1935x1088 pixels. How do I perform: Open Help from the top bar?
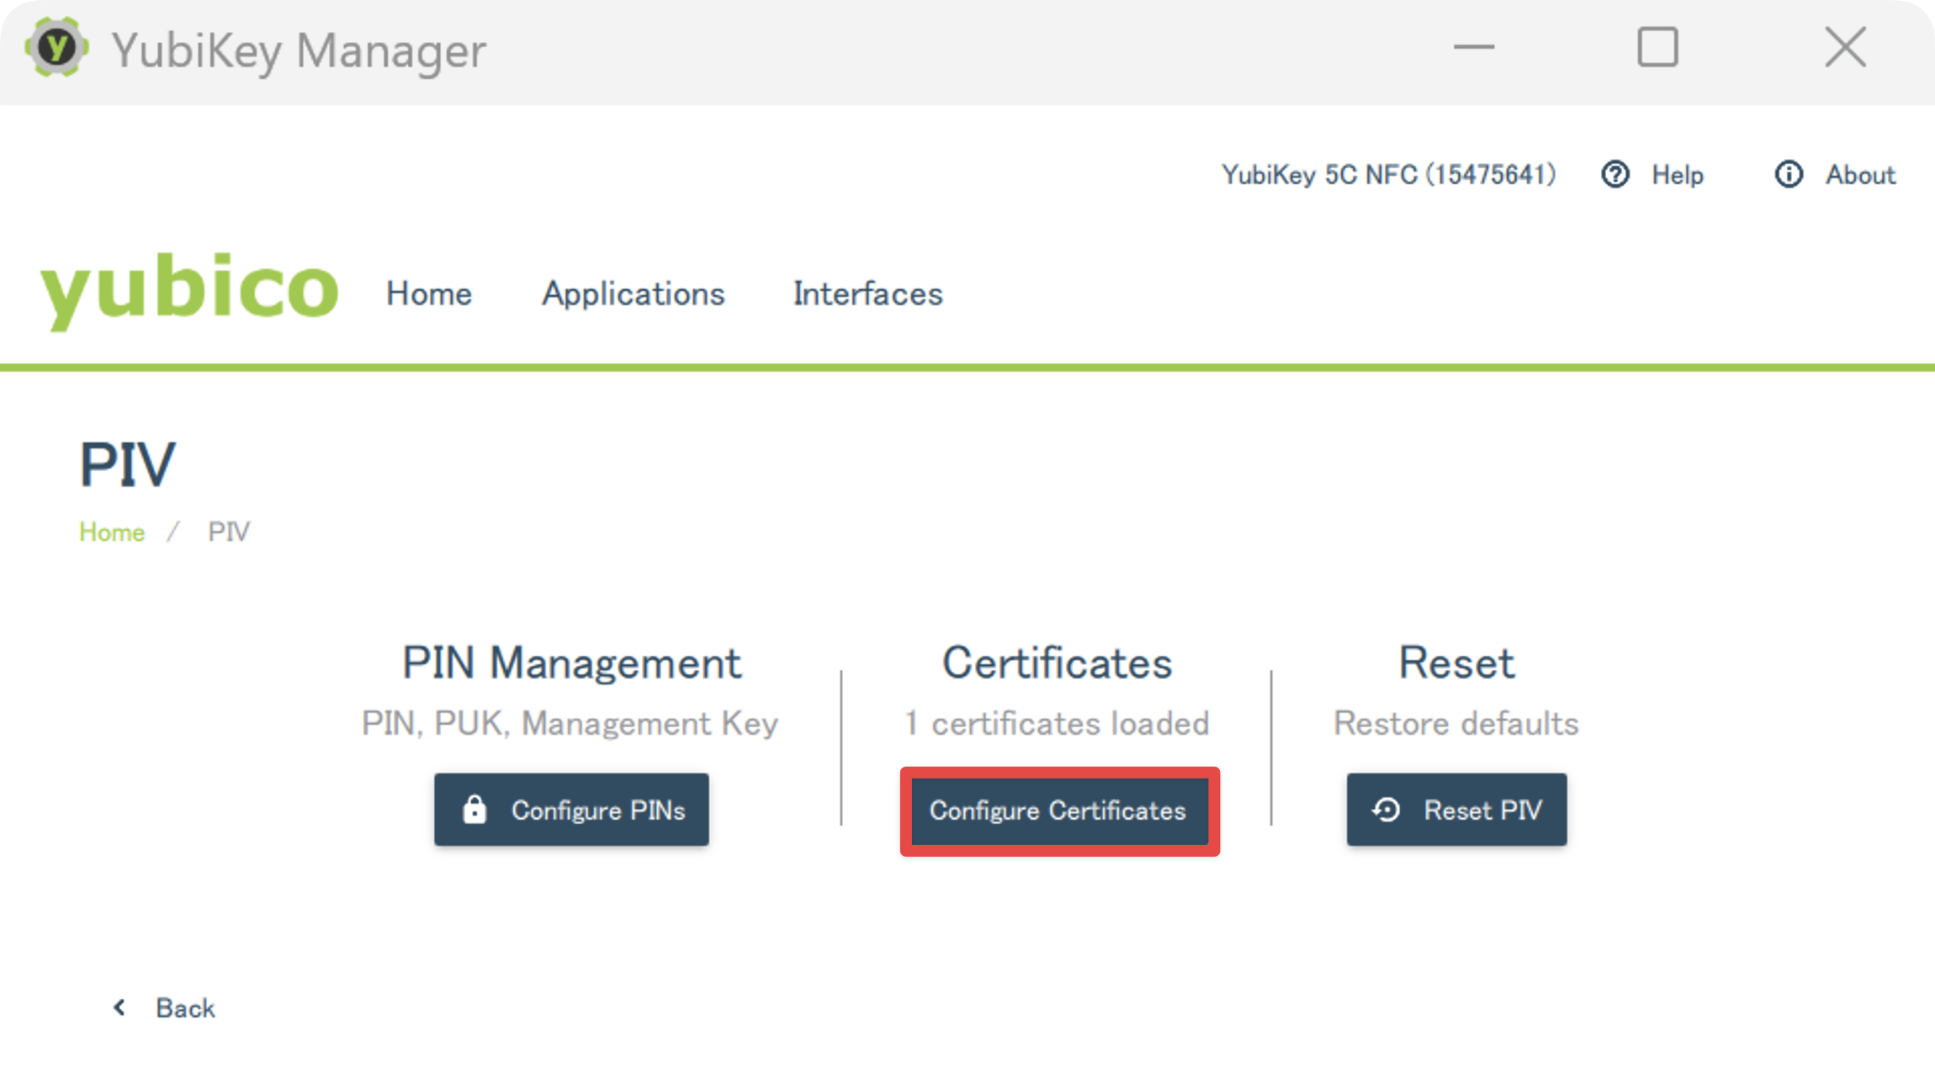(1652, 174)
